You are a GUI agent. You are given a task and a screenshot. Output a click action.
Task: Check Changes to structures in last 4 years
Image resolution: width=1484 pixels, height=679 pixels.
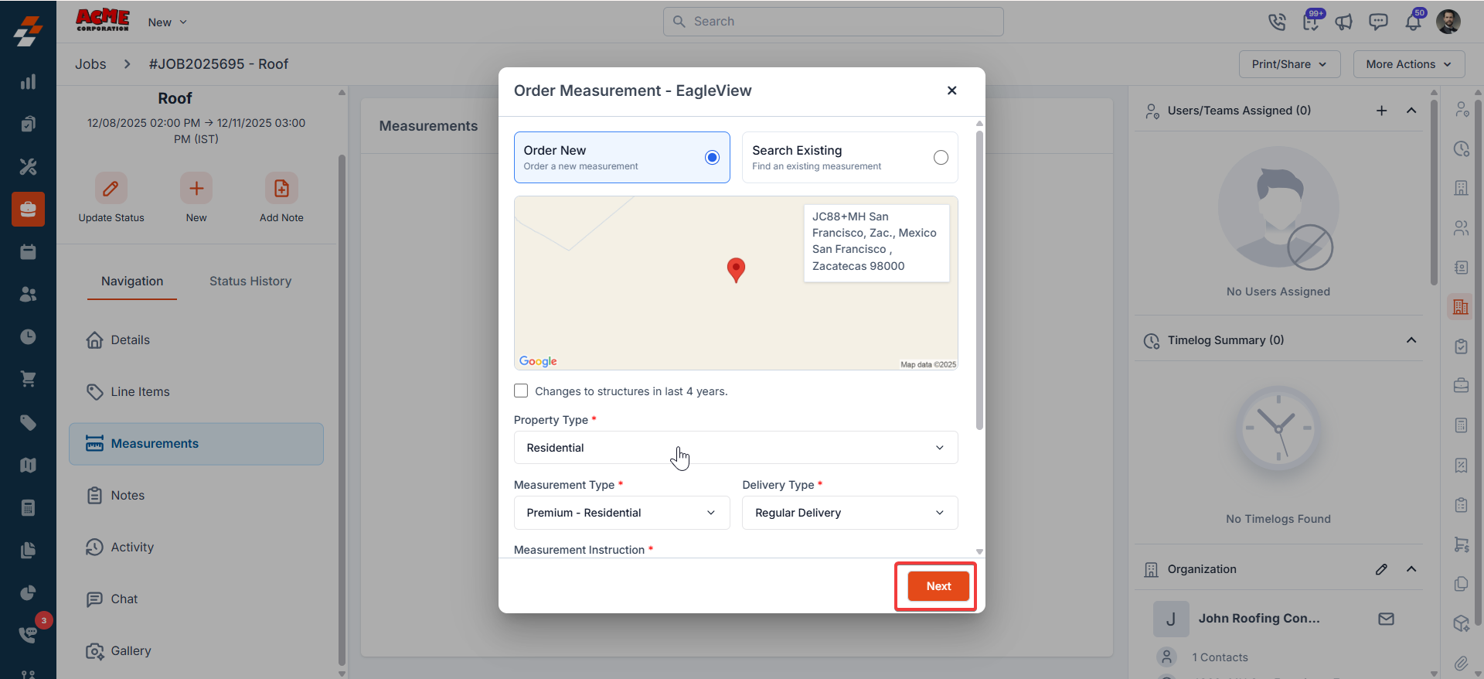[521, 391]
